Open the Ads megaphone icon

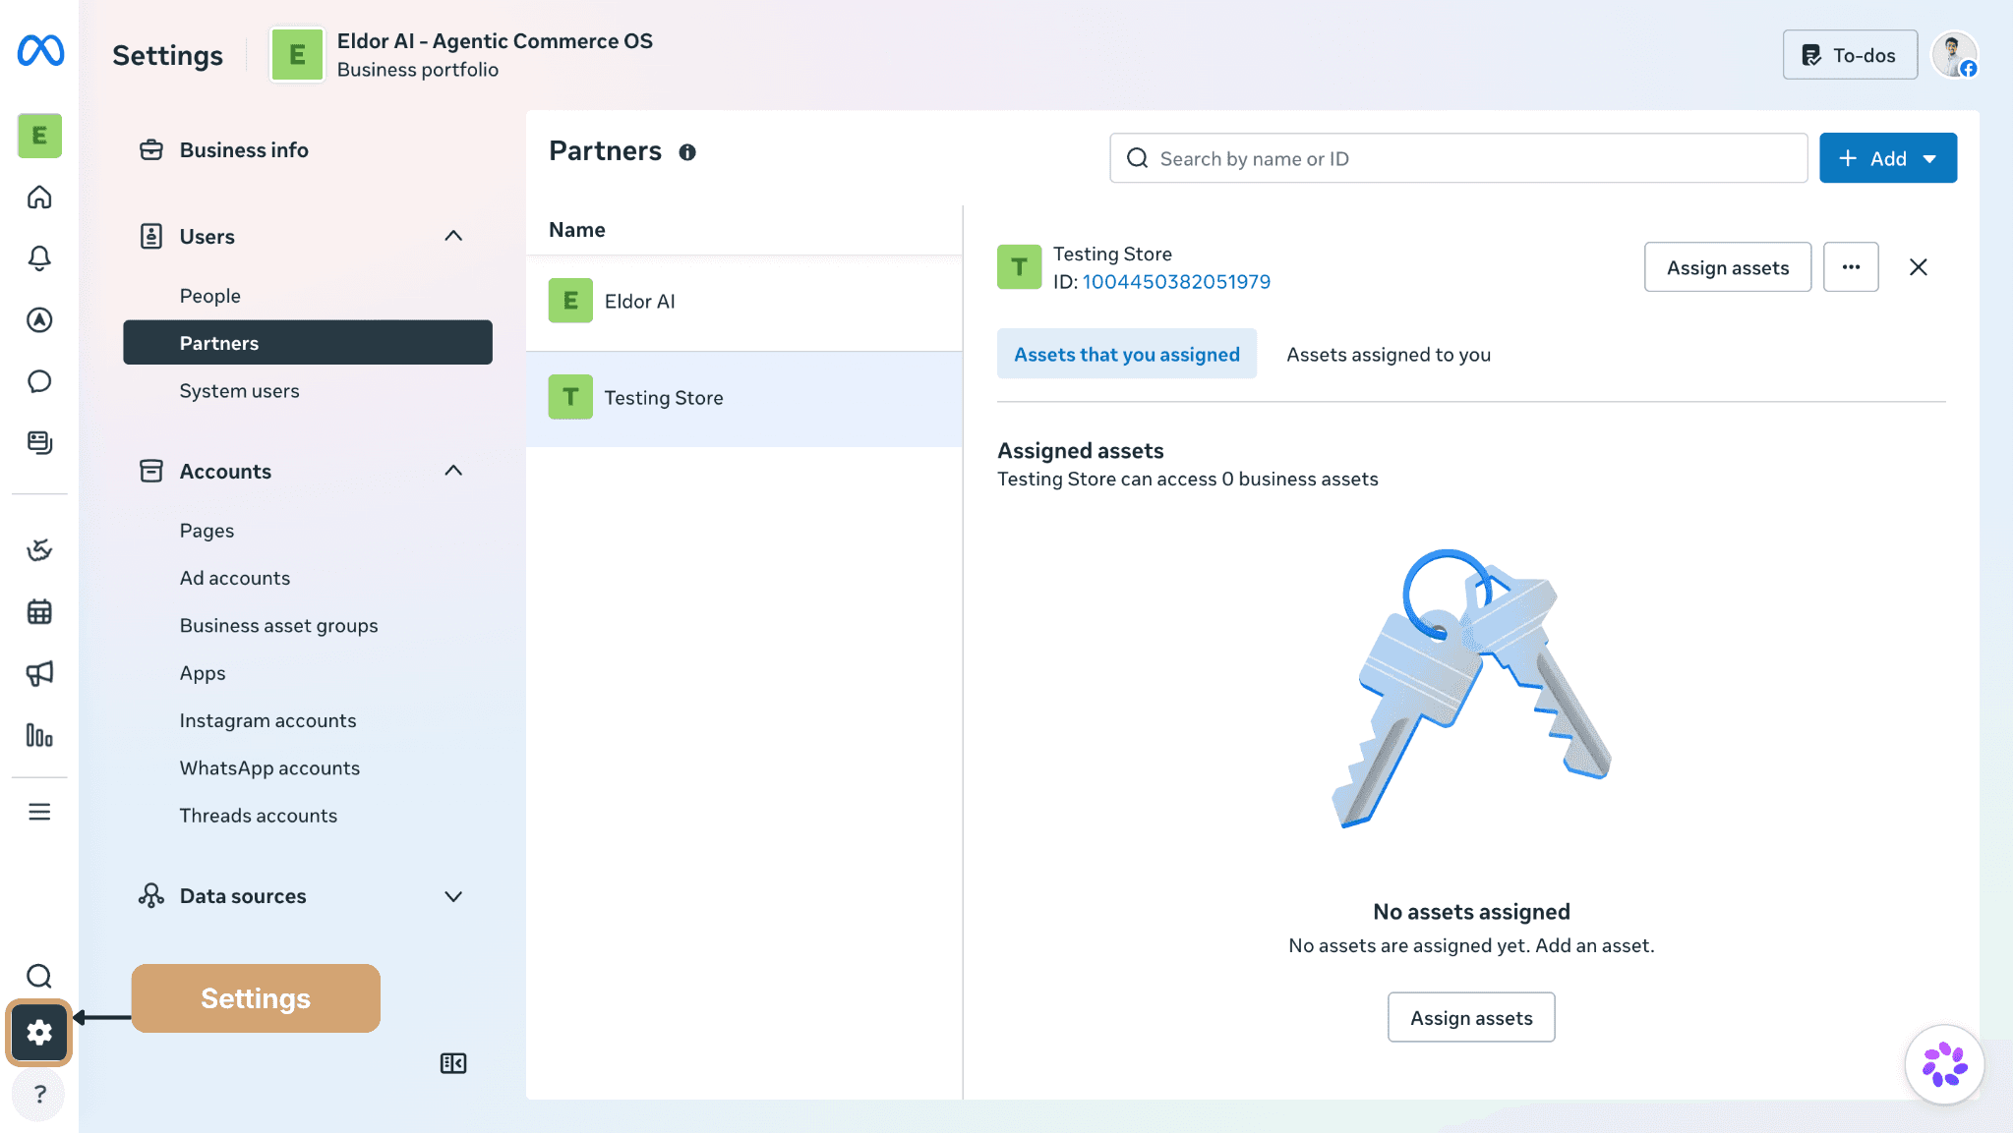(39, 673)
